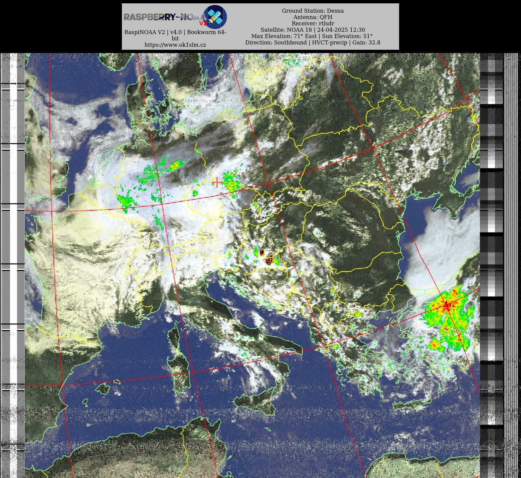Select the 'Antenna: QFH' line
Viewport: 521px width, 478px height.
point(313,17)
